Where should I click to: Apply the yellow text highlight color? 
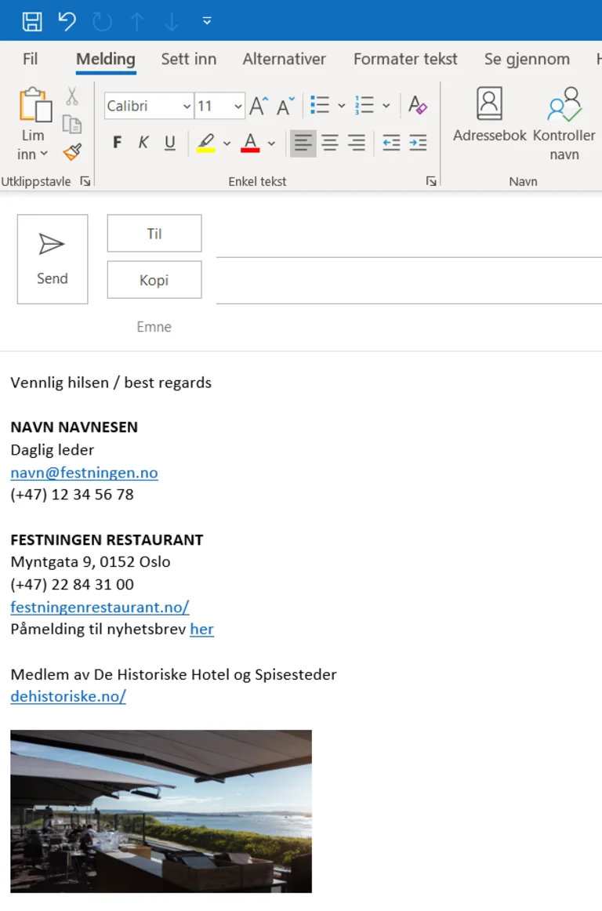(206, 143)
